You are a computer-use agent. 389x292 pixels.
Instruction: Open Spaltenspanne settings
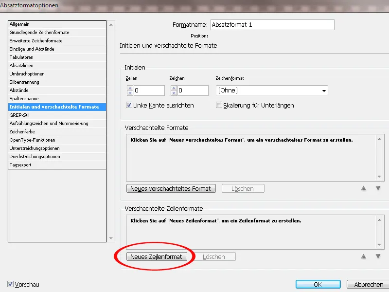point(57,99)
